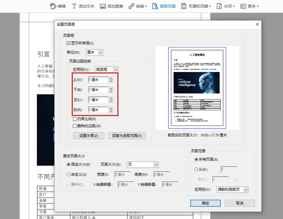Select 从 page range radio button
The width and height of the screenshot is (283, 219).
[196, 169]
